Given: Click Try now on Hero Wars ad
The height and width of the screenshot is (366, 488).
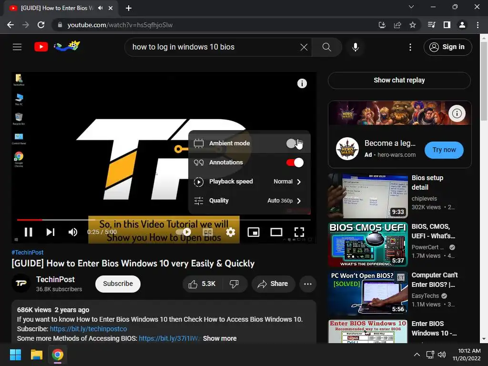Looking at the screenshot, I should pos(444,150).
